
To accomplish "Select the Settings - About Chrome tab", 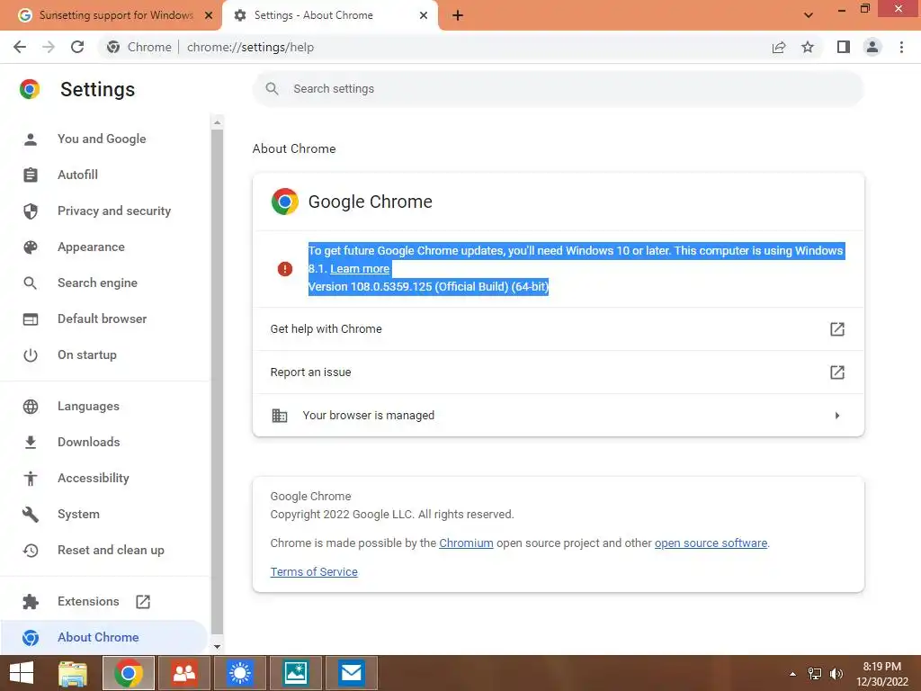I will point(329,15).
